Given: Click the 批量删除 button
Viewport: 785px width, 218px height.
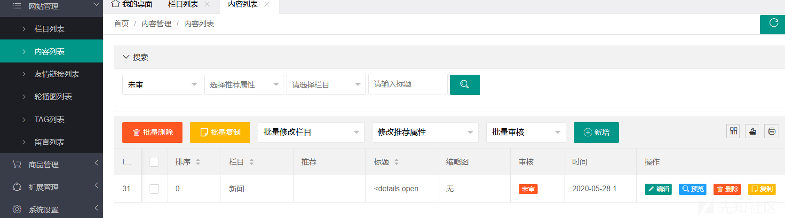Looking at the screenshot, I should coord(152,132).
